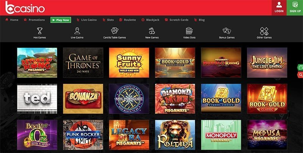Open the Blog link
Image resolution: width=303 pixels, height=153 pixels.
pyautogui.click(x=200, y=20)
